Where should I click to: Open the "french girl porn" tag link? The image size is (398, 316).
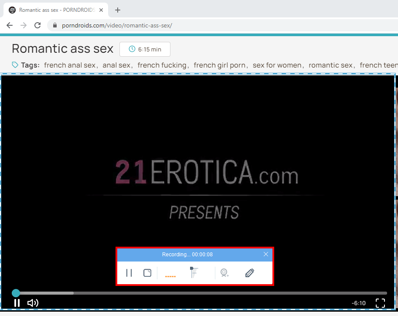pos(220,65)
